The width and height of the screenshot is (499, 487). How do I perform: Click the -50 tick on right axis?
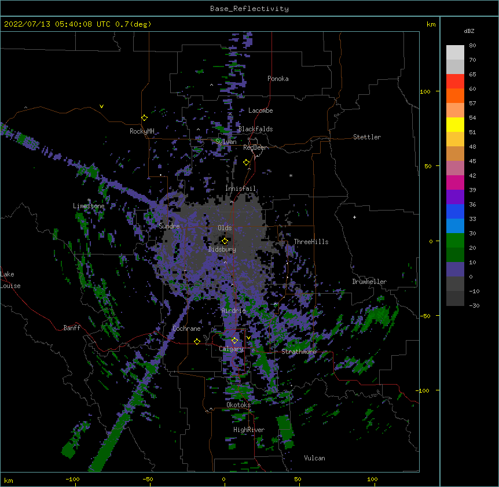click(425, 316)
